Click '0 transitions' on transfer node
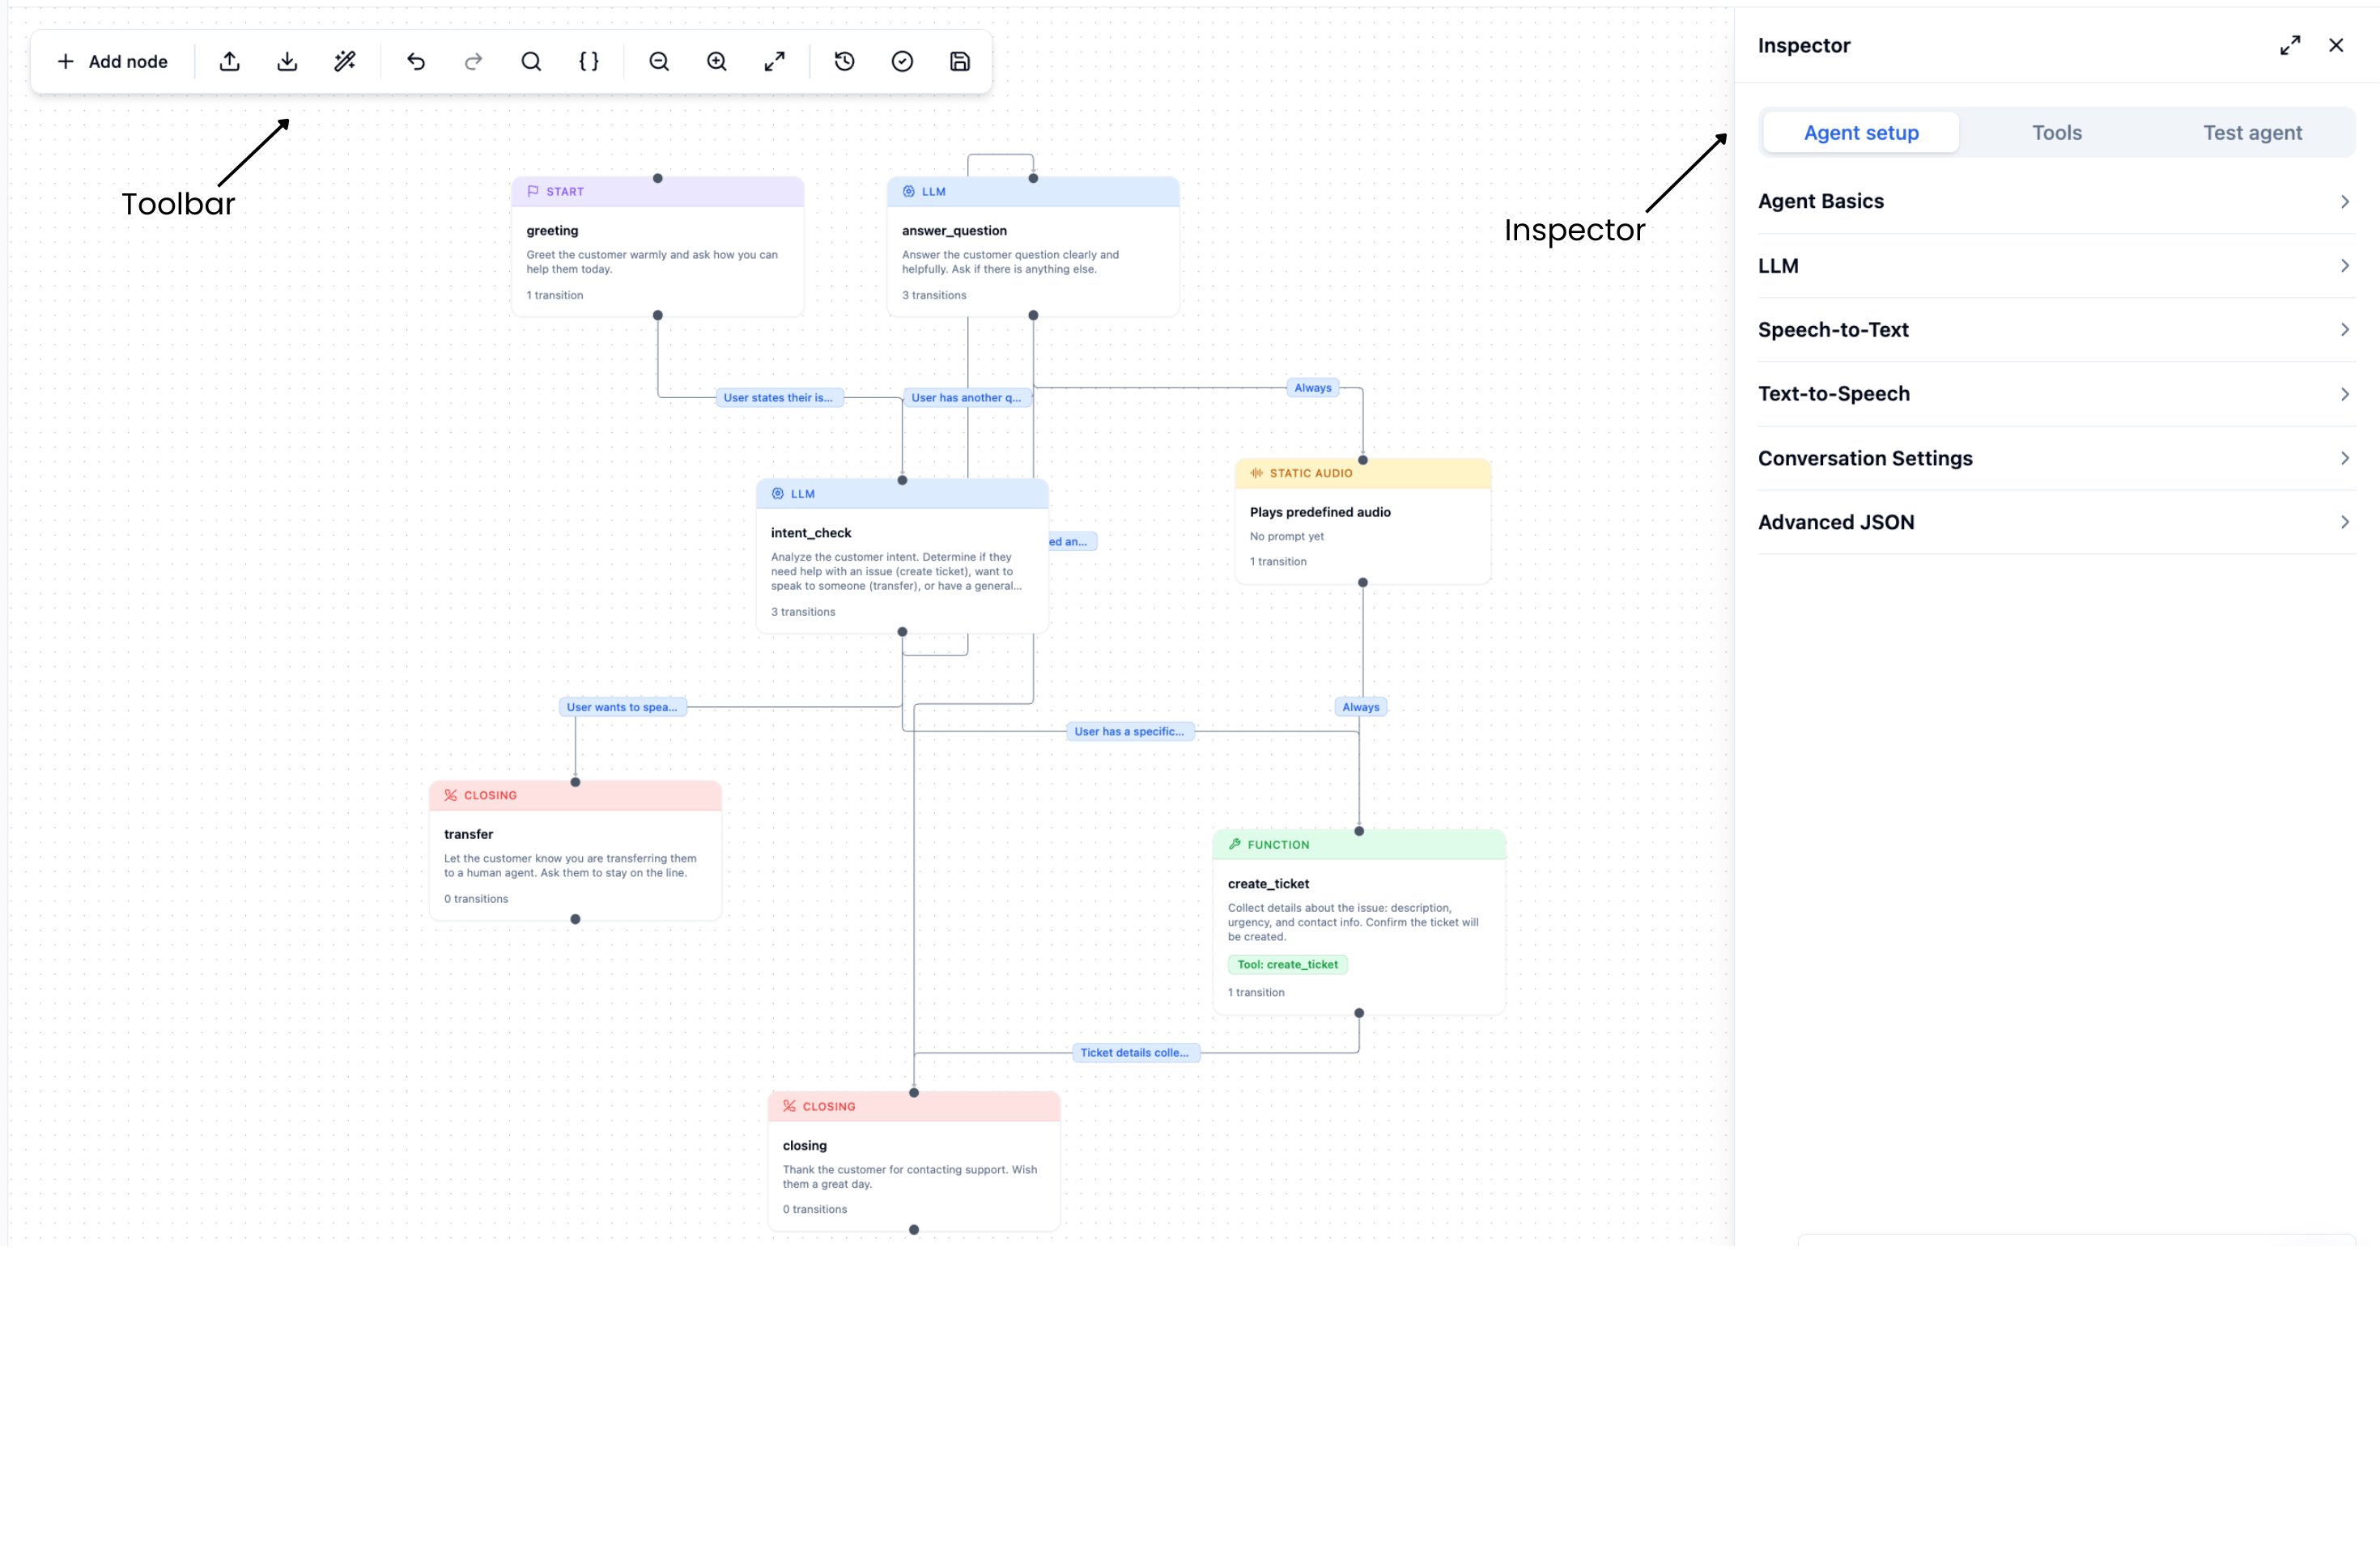Viewport: 2380px width, 1547px height. coord(476,900)
